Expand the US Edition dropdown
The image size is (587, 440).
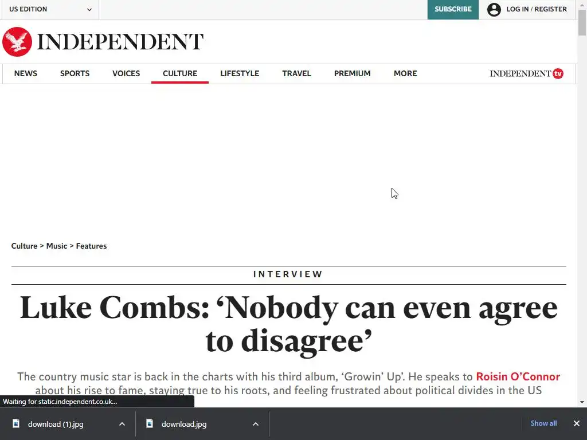tap(50, 9)
